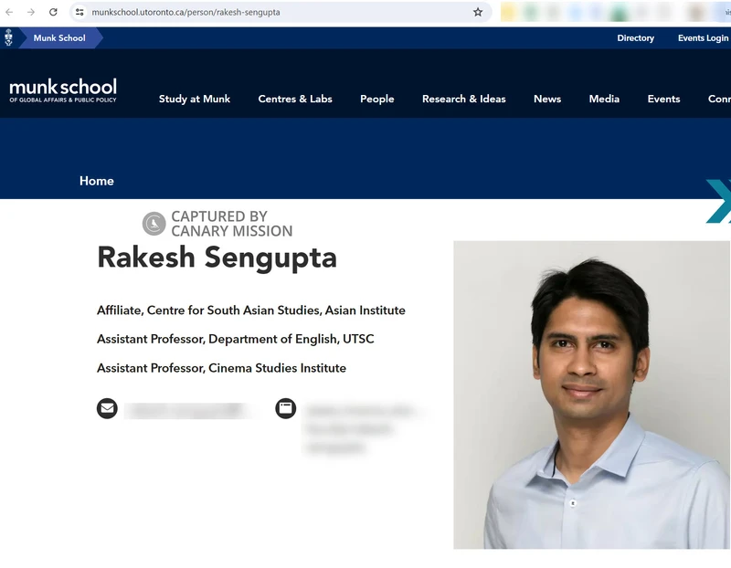Reload the page with refresh icon

(x=53, y=12)
